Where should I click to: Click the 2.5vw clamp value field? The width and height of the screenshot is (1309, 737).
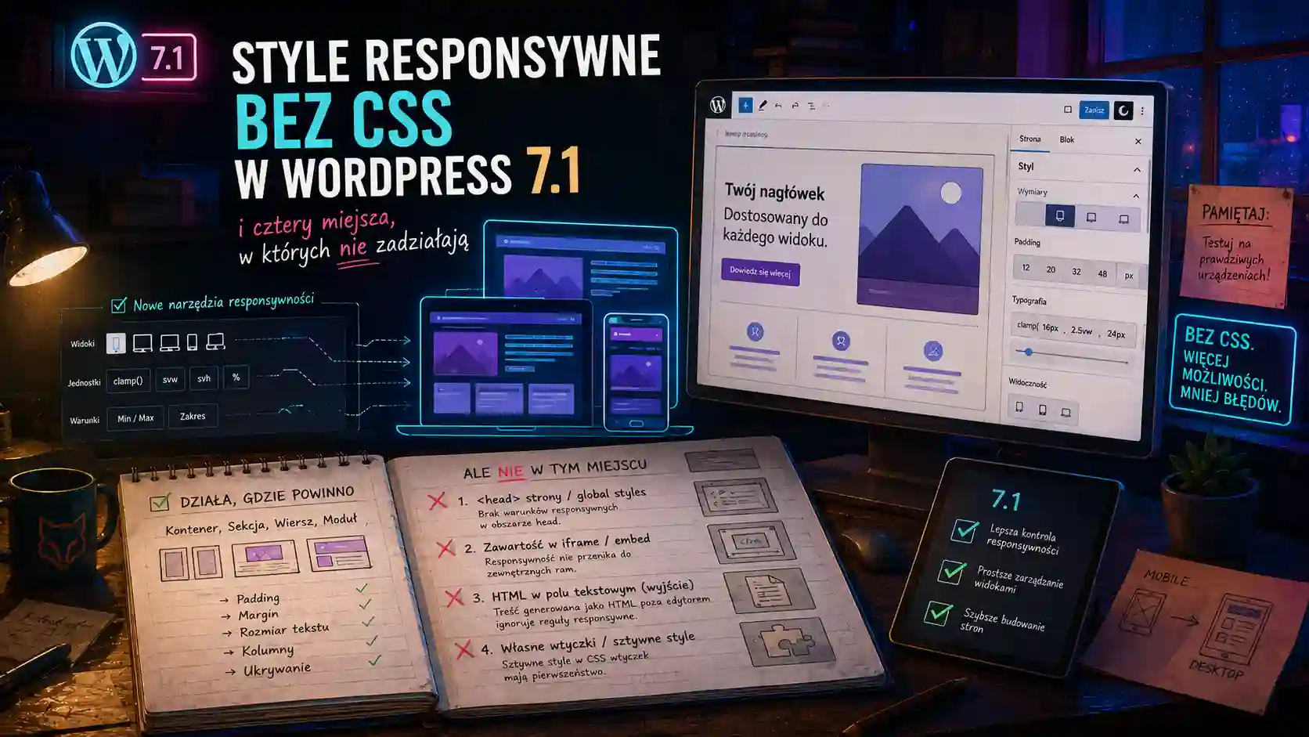pyautogui.click(x=1081, y=331)
